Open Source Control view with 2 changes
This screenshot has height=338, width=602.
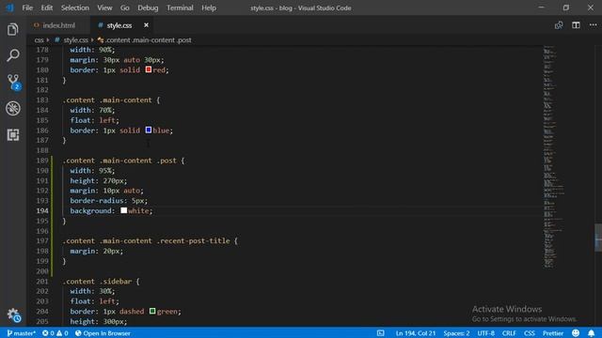(13, 82)
